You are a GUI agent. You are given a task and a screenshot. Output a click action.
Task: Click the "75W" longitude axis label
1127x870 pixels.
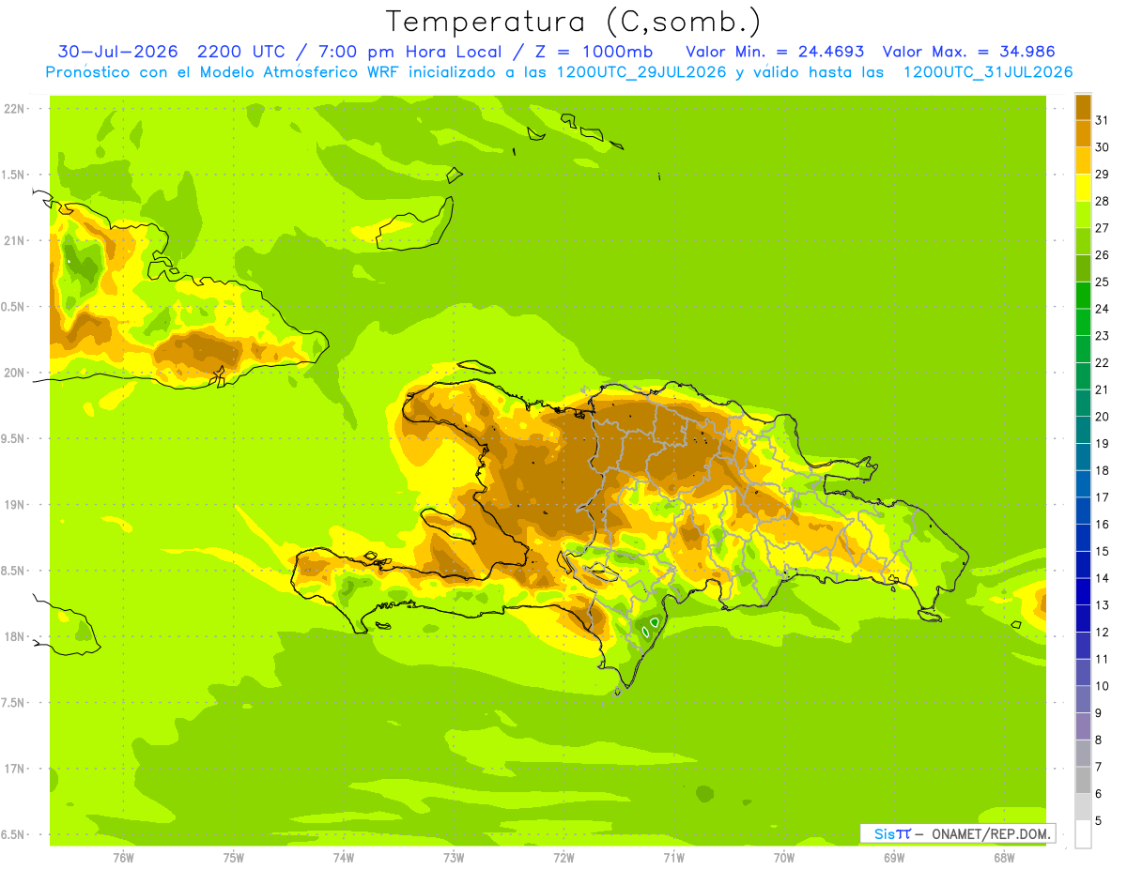coord(234,857)
